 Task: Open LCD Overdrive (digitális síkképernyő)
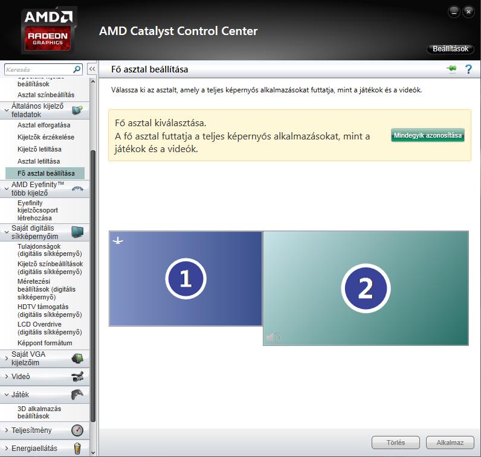(x=50, y=328)
